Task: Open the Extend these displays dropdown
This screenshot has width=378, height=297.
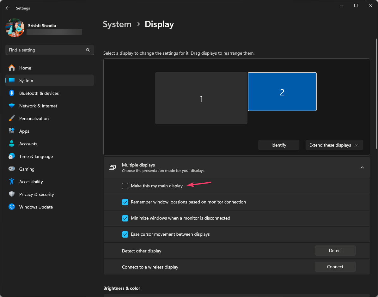Action: click(x=334, y=145)
